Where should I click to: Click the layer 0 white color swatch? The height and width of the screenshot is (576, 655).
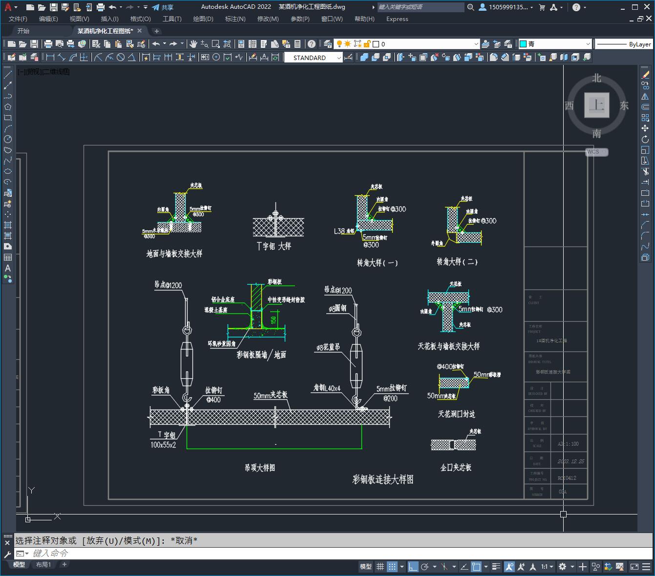376,44
